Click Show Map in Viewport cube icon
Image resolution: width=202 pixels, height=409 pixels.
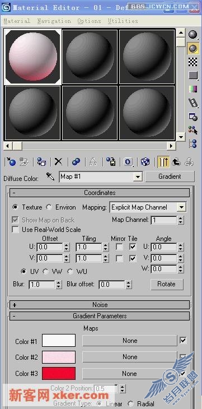point(145,162)
